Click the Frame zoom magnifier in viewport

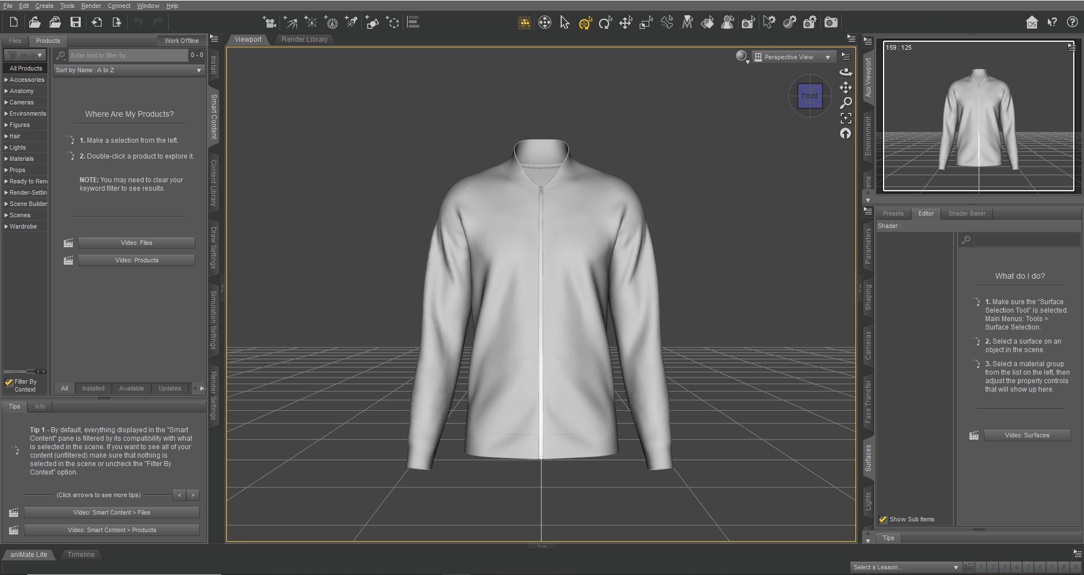(846, 103)
